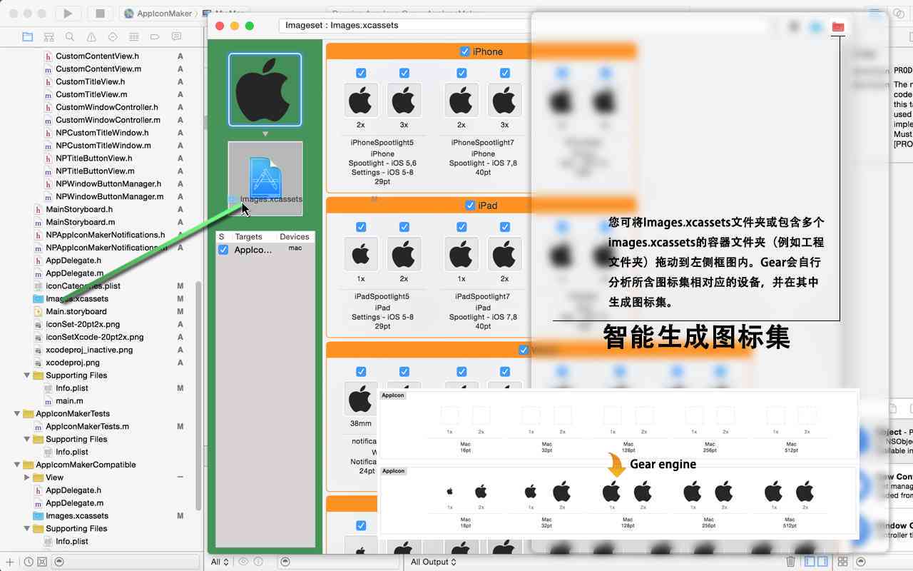Image resolution: width=913 pixels, height=571 pixels.
Task: Show the console pane toggle
Action: coord(822,562)
